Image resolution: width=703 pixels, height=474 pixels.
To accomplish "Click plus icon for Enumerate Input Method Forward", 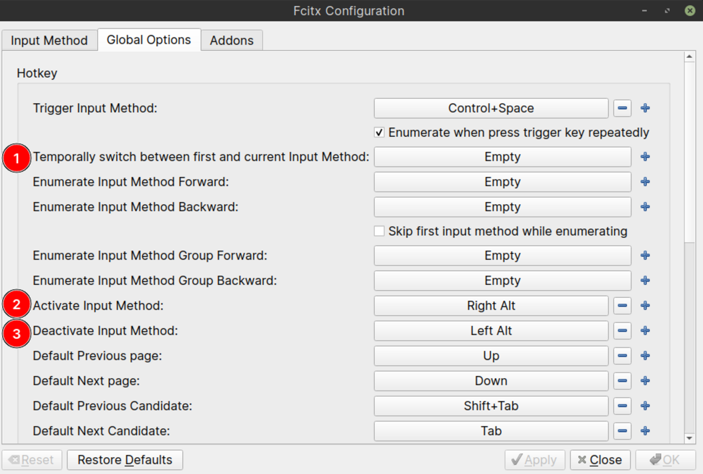I will [x=645, y=182].
